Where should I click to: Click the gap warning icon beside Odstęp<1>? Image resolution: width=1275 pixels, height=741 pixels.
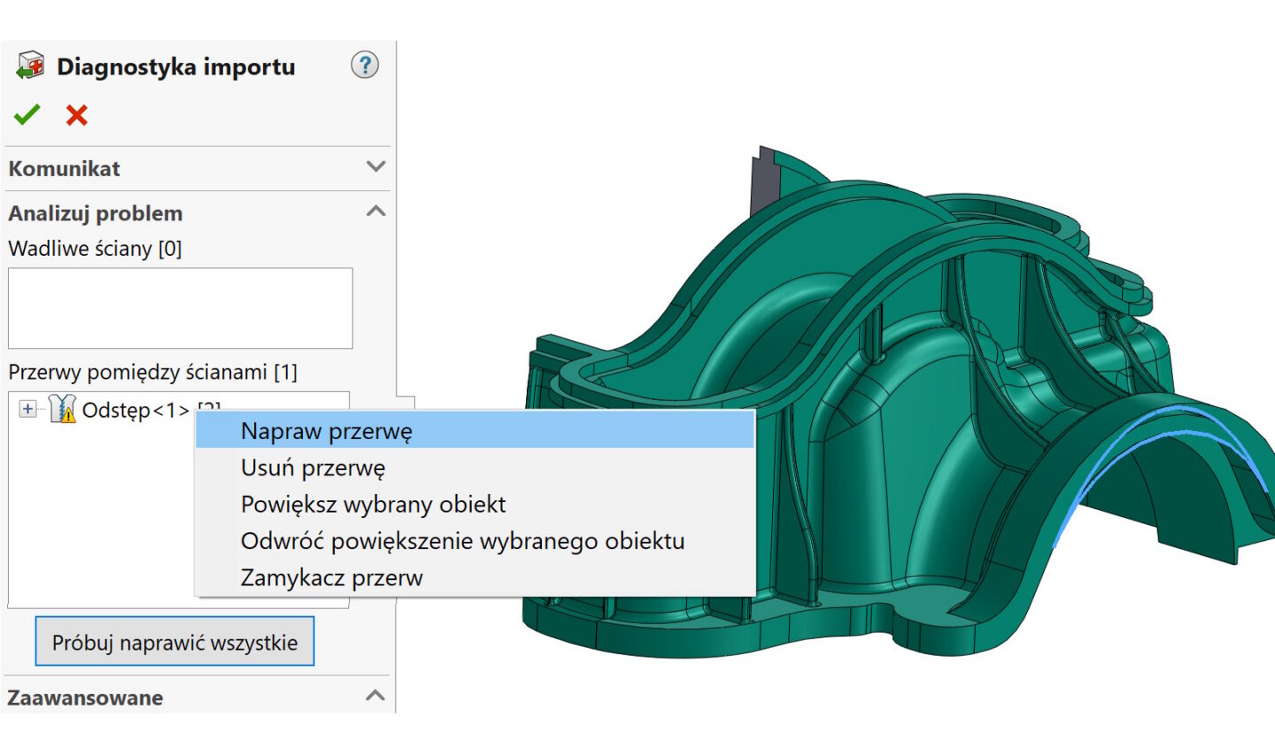pyautogui.click(x=63, y=409)
